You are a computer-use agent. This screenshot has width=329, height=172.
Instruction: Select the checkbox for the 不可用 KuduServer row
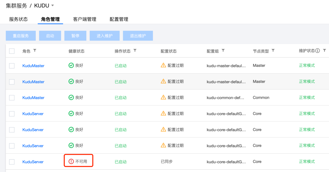point(12,162)
